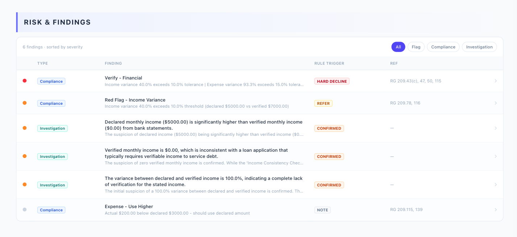
Task: Open the Expense - Use Higher finding title
Action: pyautogui.click(x=129, y=207)
